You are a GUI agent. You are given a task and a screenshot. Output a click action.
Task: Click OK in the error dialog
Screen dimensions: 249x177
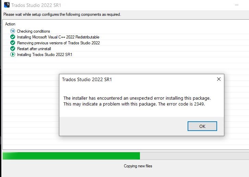tap(202, 126)
